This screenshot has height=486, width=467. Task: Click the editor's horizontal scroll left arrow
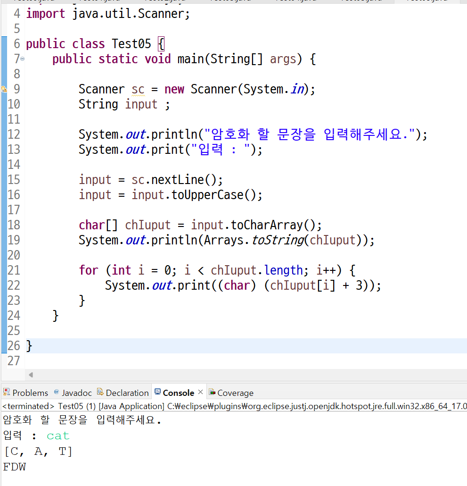tap(31, 375)
